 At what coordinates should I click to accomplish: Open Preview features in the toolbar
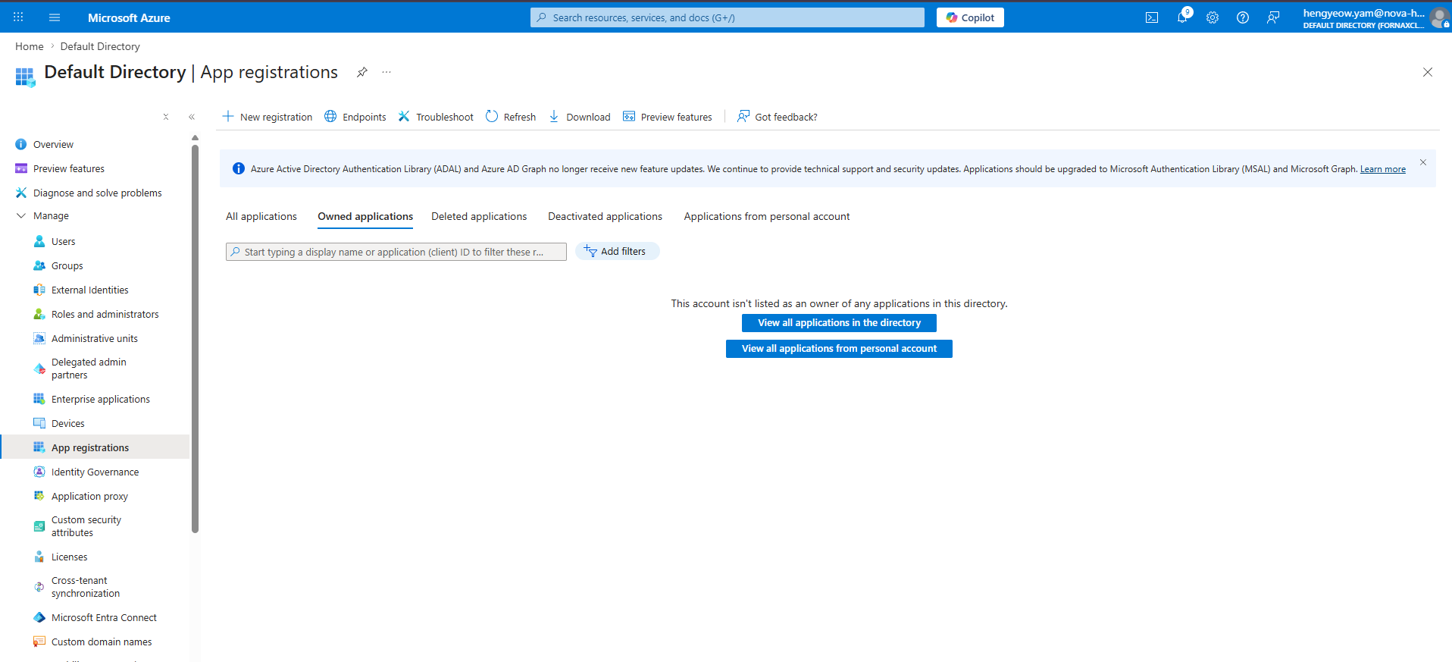pyautogui.click(x=668, y=117)
